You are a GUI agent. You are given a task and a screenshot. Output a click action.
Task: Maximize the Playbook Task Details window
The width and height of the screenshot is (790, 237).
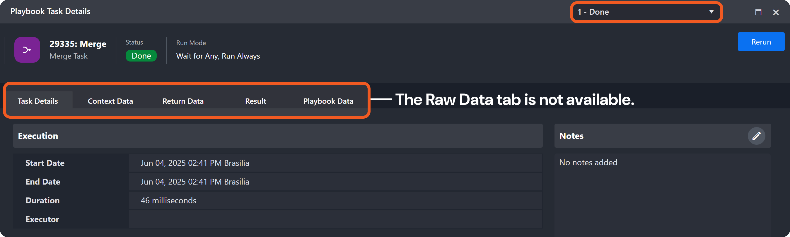pyautogui.click(x=758, y=12)
